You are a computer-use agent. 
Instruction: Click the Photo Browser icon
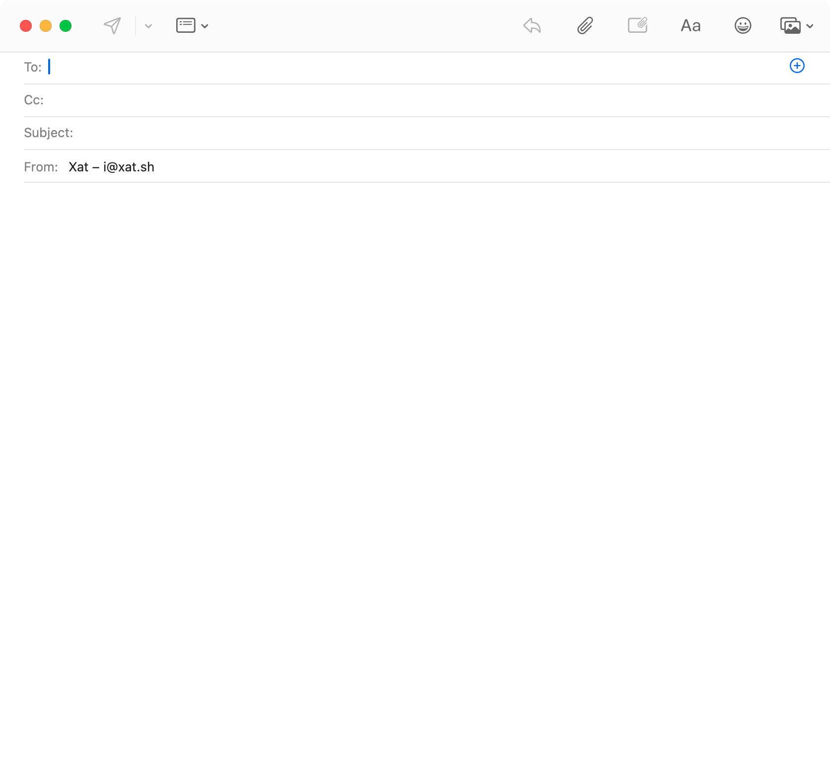coord(790,26)
